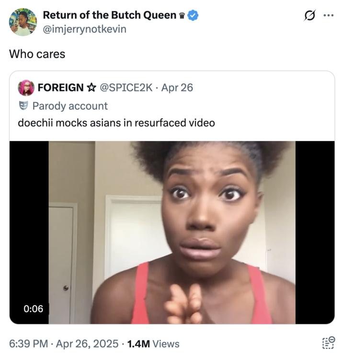This screenshot has height=359, width=343.
Task: Click the FOREIGN display name
Action: tap(60, 88)
